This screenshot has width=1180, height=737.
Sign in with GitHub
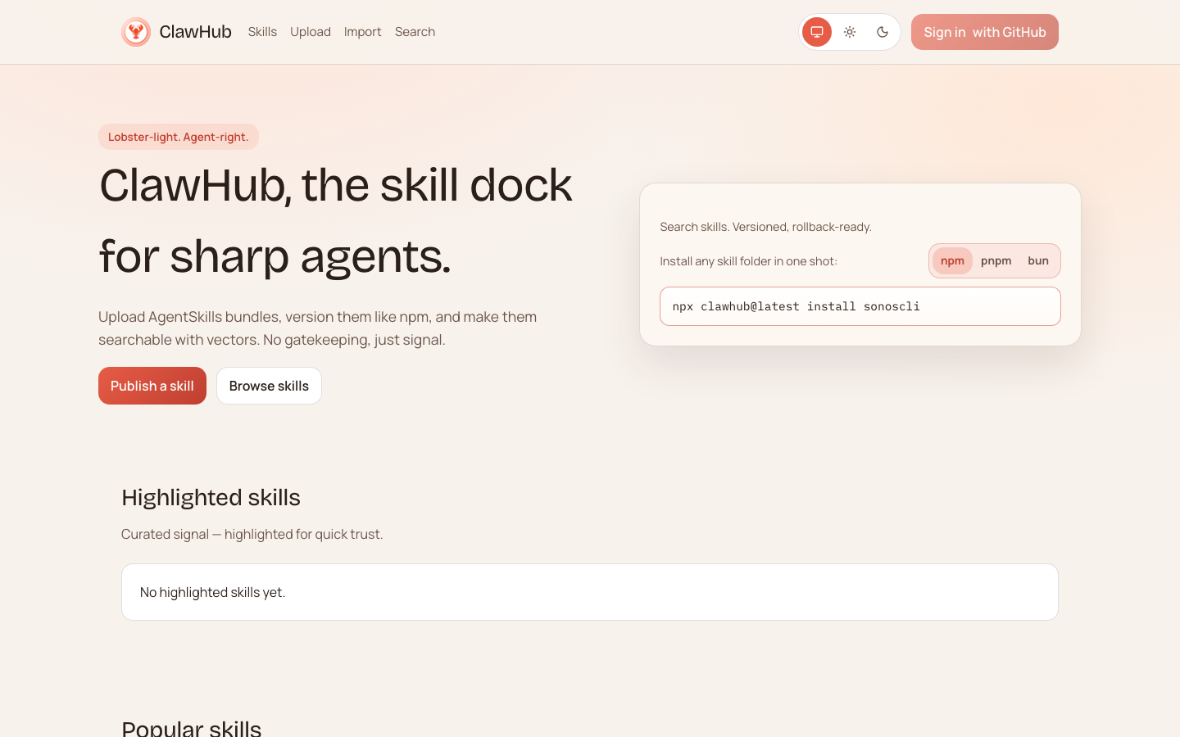tap(984, 32)
